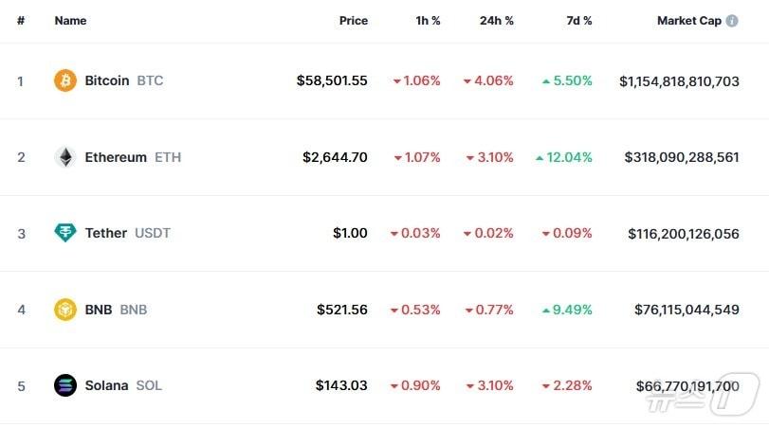Image resolution: width=769 pixels, height=427 pixels.
Task: Sort by the 7d % column
Action: click(x=579, y=21)
